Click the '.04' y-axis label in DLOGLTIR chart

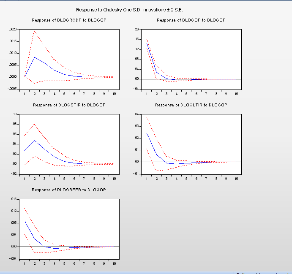click(x=136, y=114)
